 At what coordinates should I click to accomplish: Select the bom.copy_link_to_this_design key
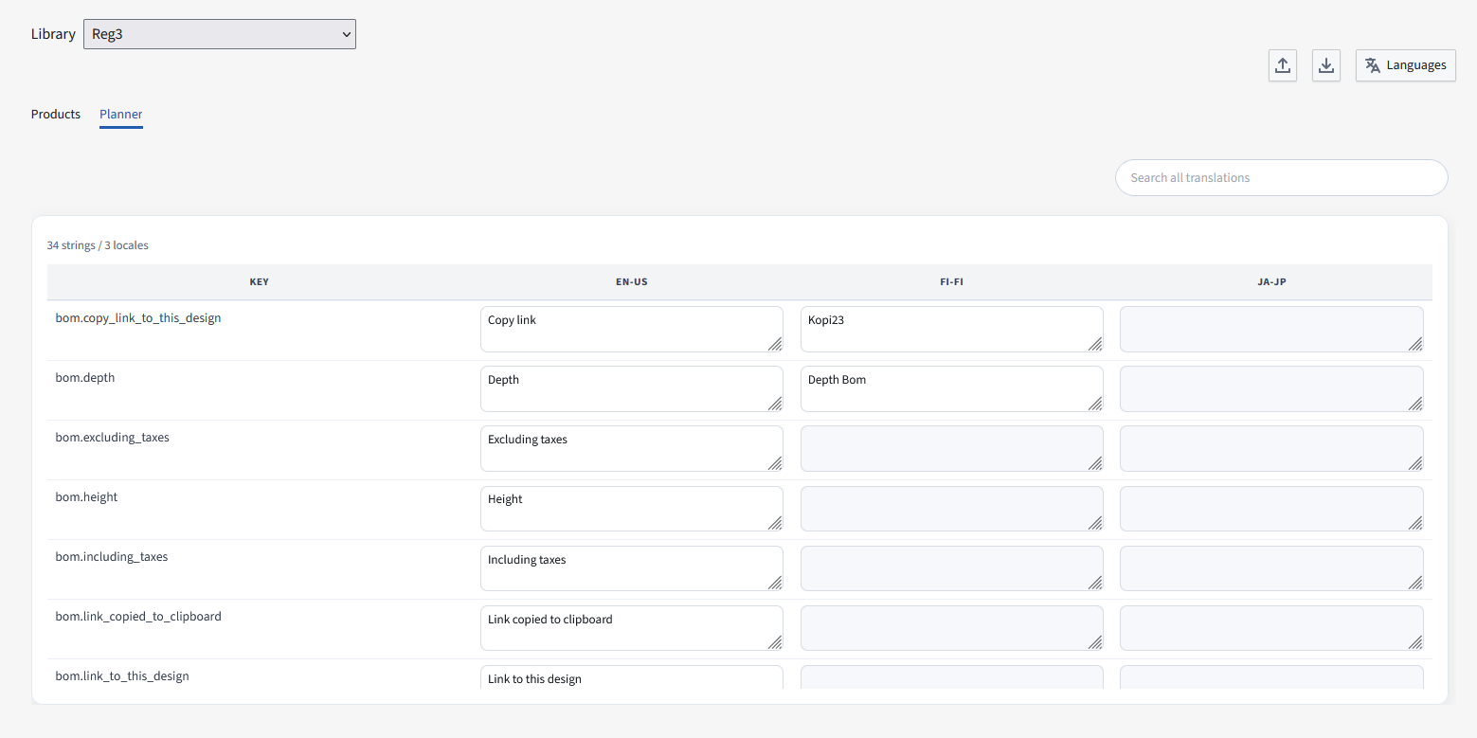coord(137,317)
